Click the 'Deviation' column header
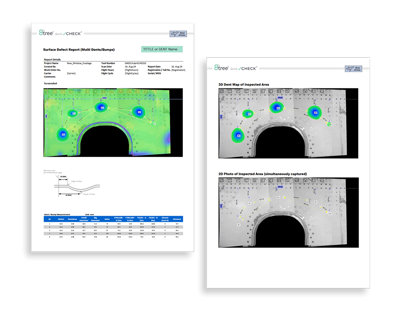This screenshot has width=399, height=320. (72, 219)
